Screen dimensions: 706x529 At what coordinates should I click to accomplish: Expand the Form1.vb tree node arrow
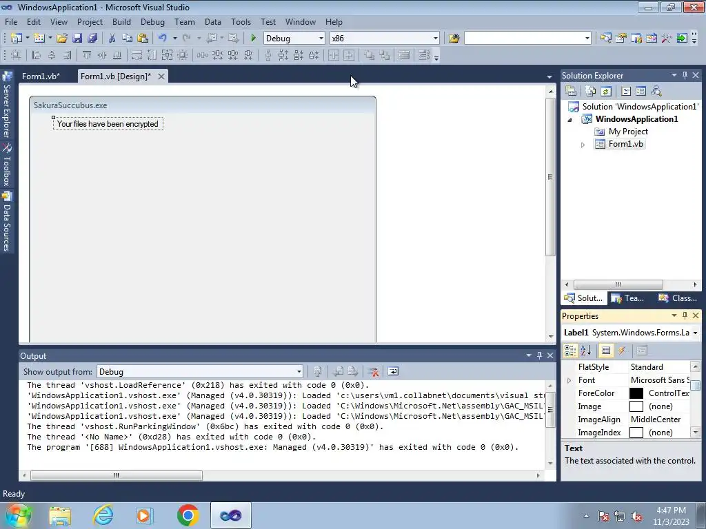point(583,145)
